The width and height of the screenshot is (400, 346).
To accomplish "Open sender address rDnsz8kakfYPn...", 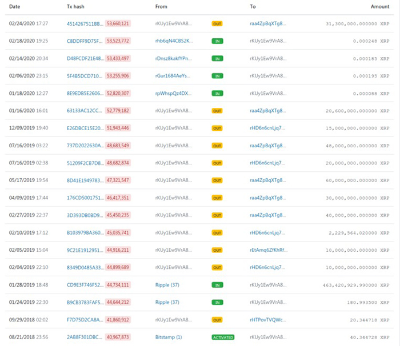I will pos(174,58).
